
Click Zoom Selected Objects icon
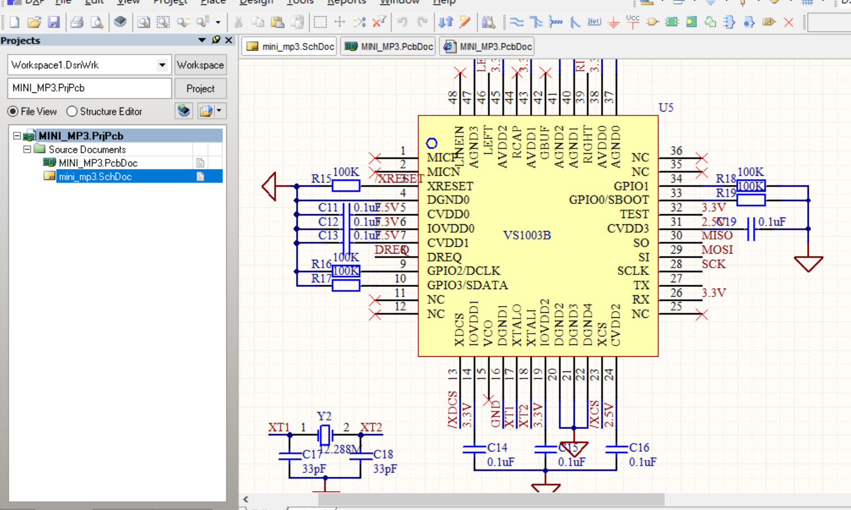coord(182,22)
